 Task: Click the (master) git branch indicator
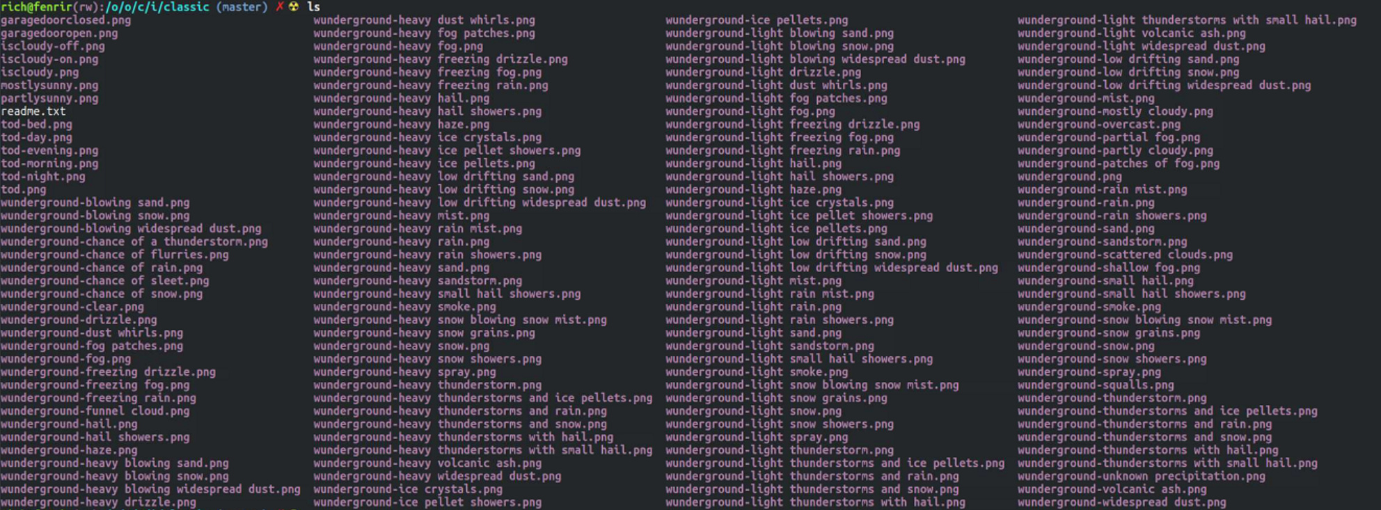tap(242, 7)
